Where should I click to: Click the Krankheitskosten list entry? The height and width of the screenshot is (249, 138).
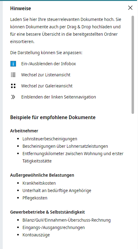click(39, 183)
